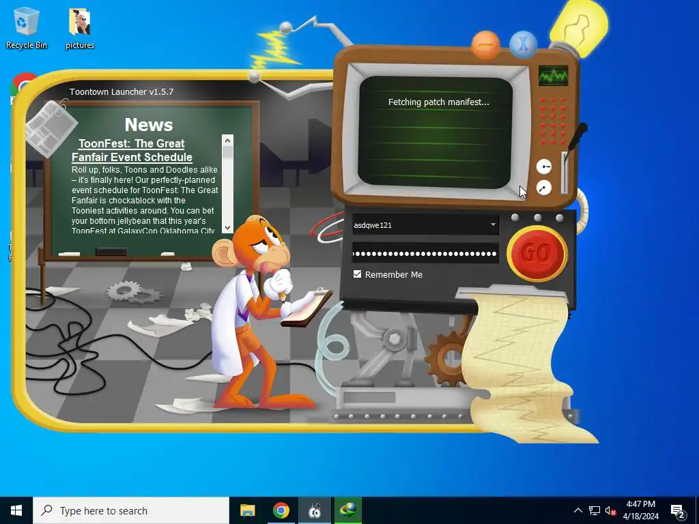Click the password field
This screenshot has height=524, width=699.
coord(425,254)
